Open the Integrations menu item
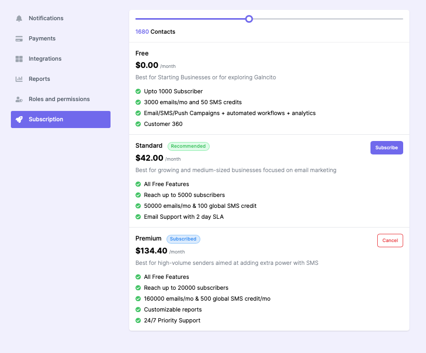The width and height of the screenshot is (426, 353). [61, 59]
